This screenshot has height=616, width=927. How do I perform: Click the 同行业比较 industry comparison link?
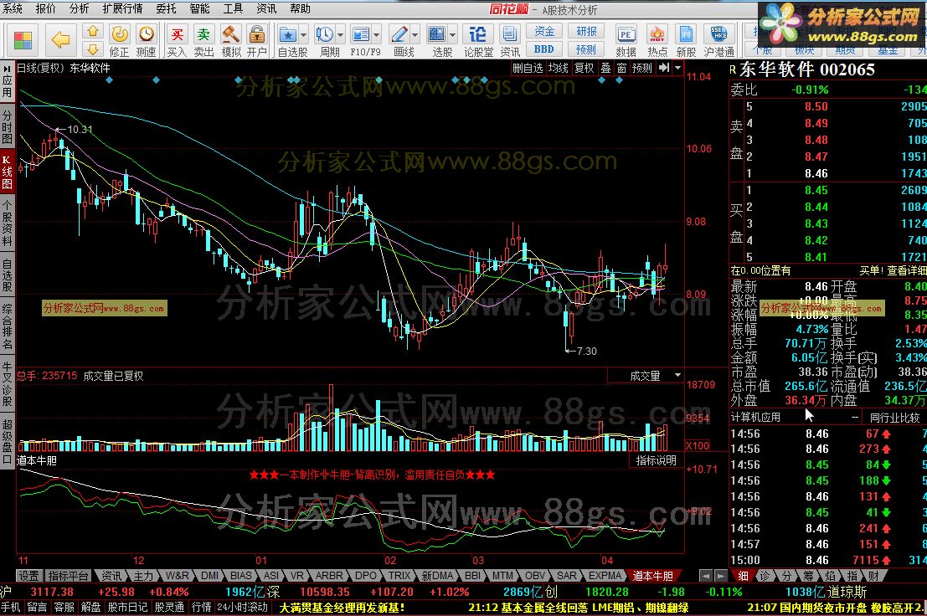pos(894,418)
